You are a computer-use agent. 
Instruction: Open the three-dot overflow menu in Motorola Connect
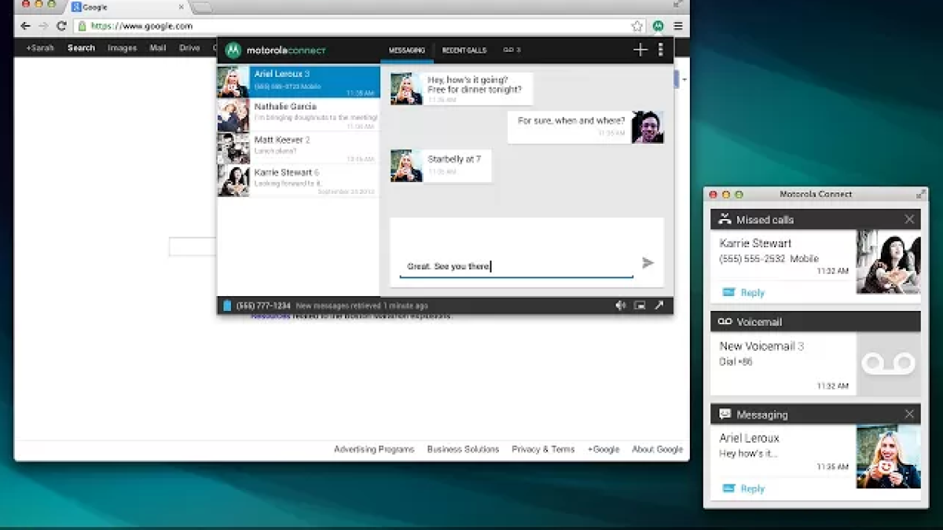(x=660, y=50)
